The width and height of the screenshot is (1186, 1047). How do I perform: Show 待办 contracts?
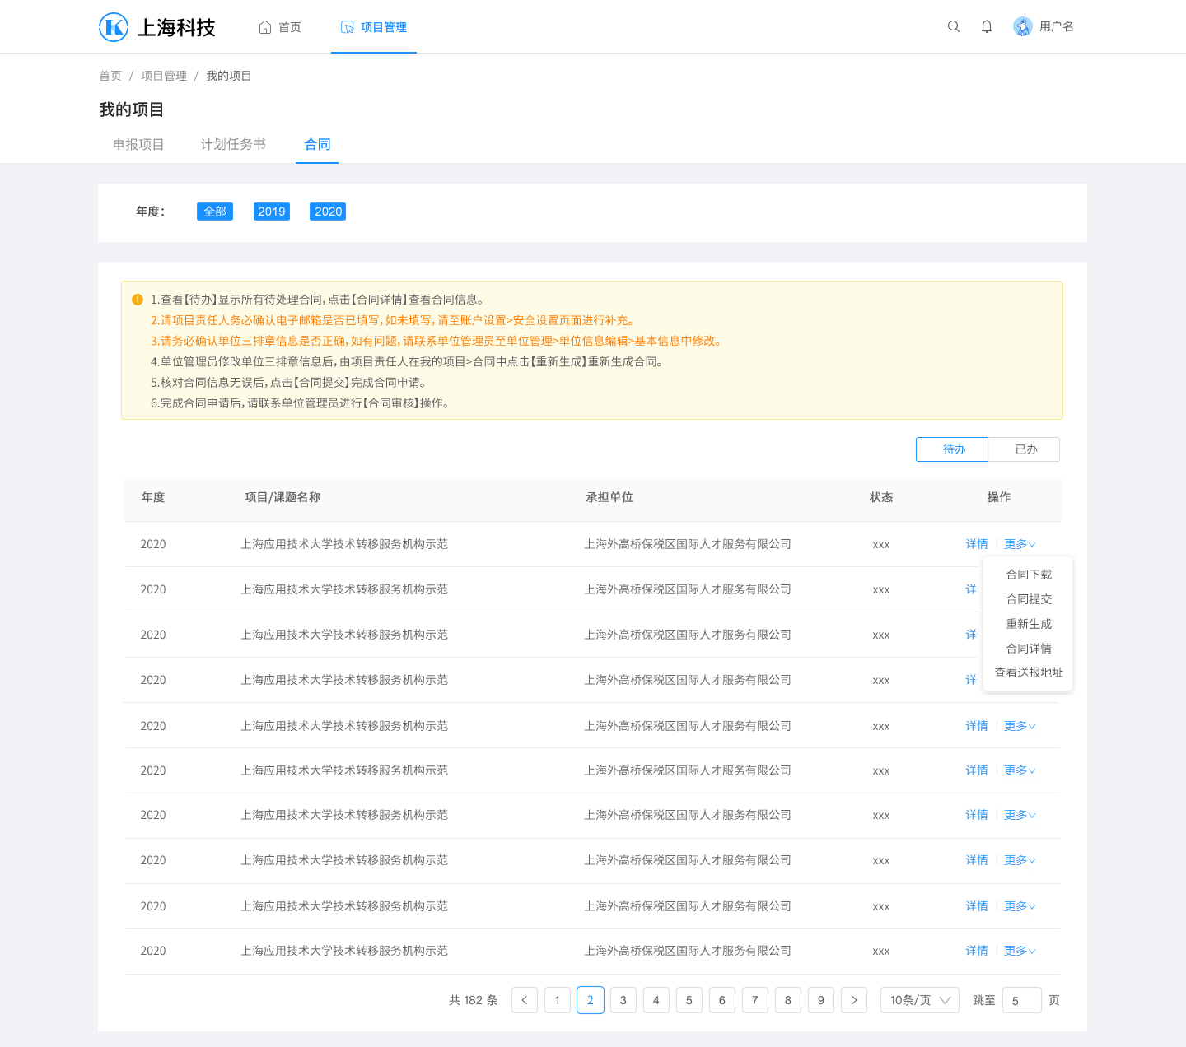tap(952, 449)
